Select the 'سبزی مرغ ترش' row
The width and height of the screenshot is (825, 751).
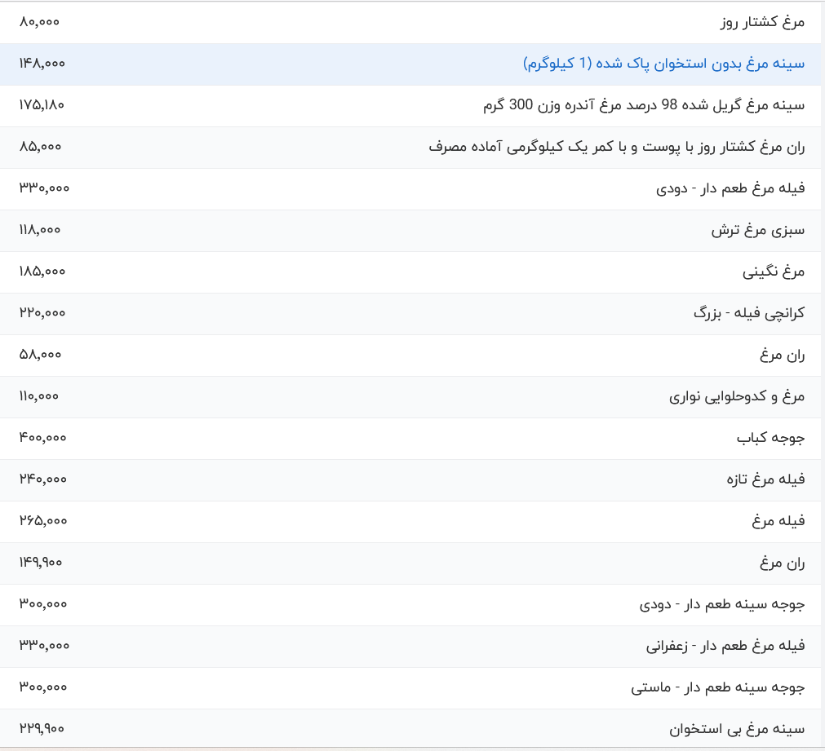pos(757,230)
